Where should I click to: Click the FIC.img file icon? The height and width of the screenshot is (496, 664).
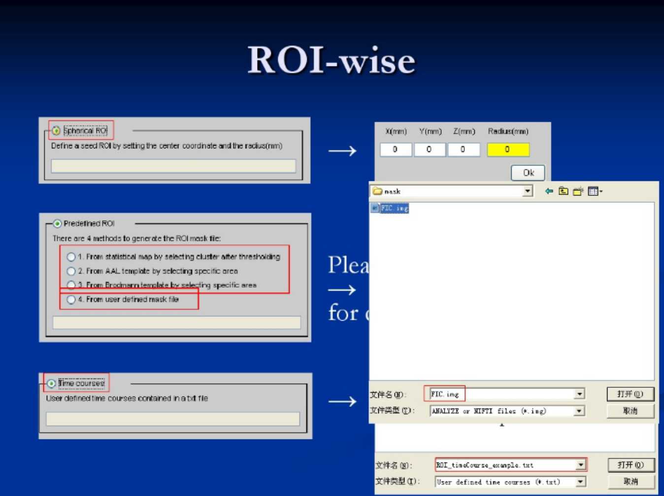click(x=375, y=208)
